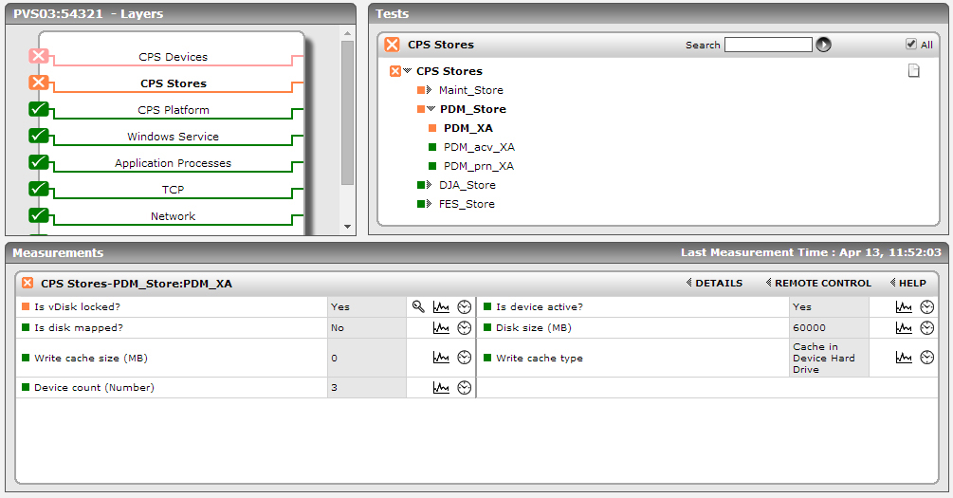Click the Is vDisk locked? measurement label

(x=77, y=306)
